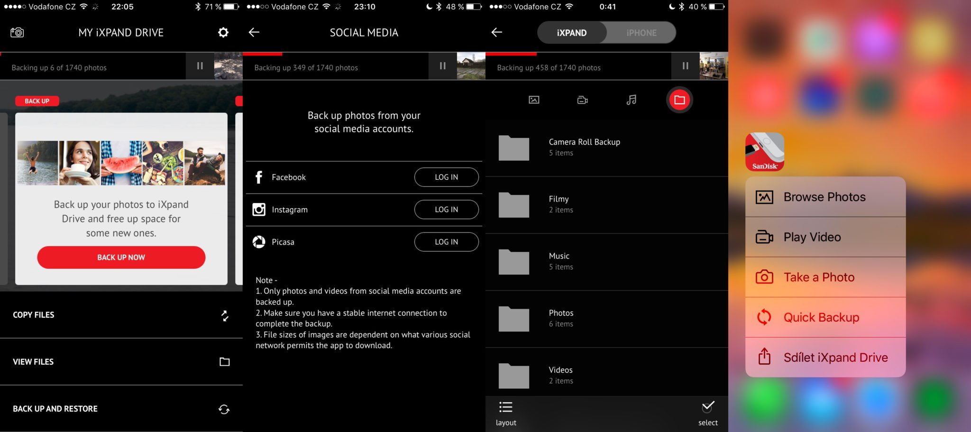This screenshot has width=971, height=432.
Task: Open the camera icon in My iXpand Drive
Action: 17,32
